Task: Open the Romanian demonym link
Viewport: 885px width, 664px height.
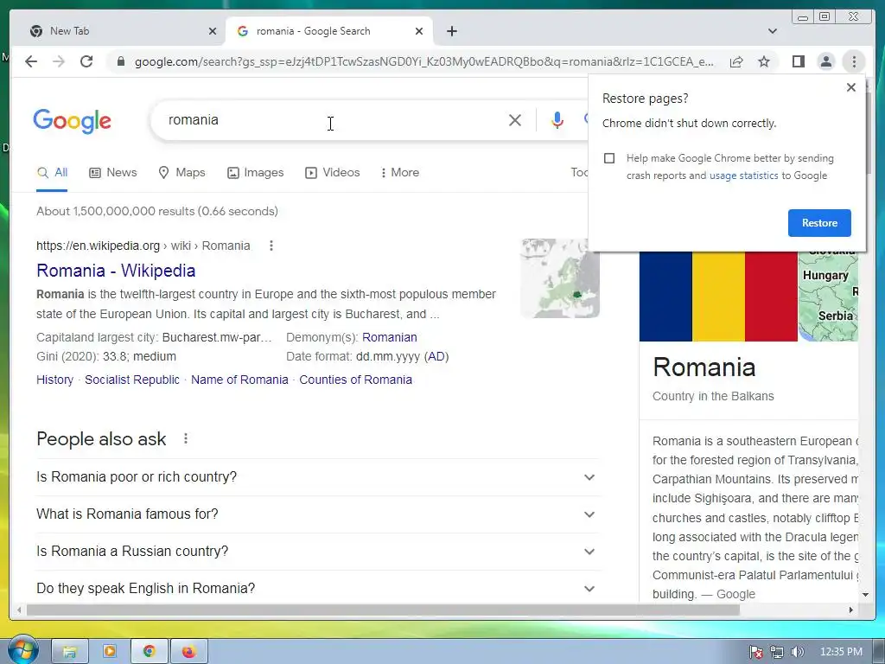Action: coord(390,338)
